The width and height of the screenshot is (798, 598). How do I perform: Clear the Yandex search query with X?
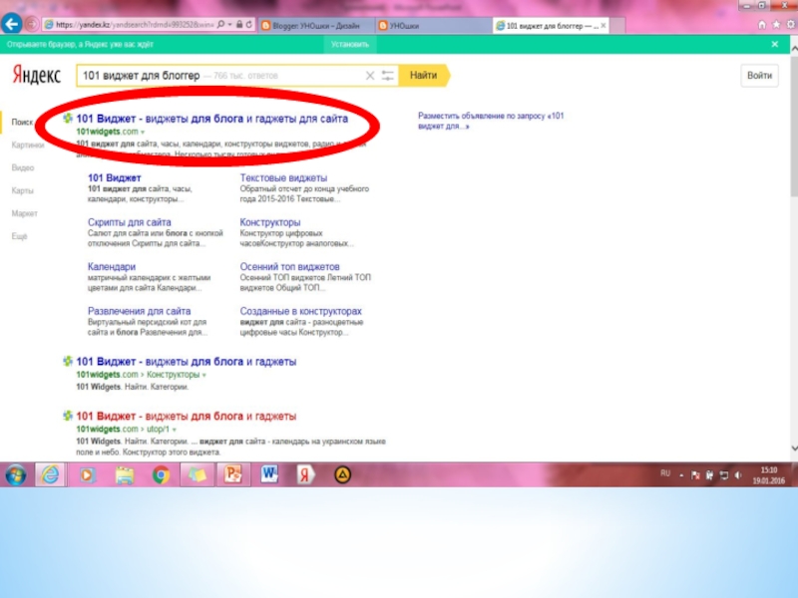click(x=370, y=76)
